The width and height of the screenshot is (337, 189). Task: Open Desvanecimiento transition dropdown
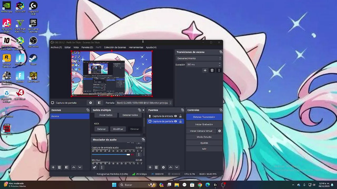tap(199, 58)
